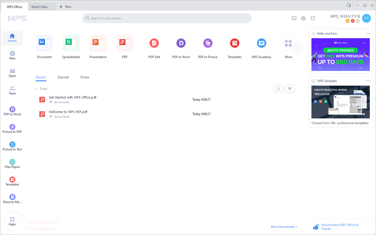This screenshot has height=235, width=376.
Task: Click the New icon in the sidebar
Action: [12, 53]
